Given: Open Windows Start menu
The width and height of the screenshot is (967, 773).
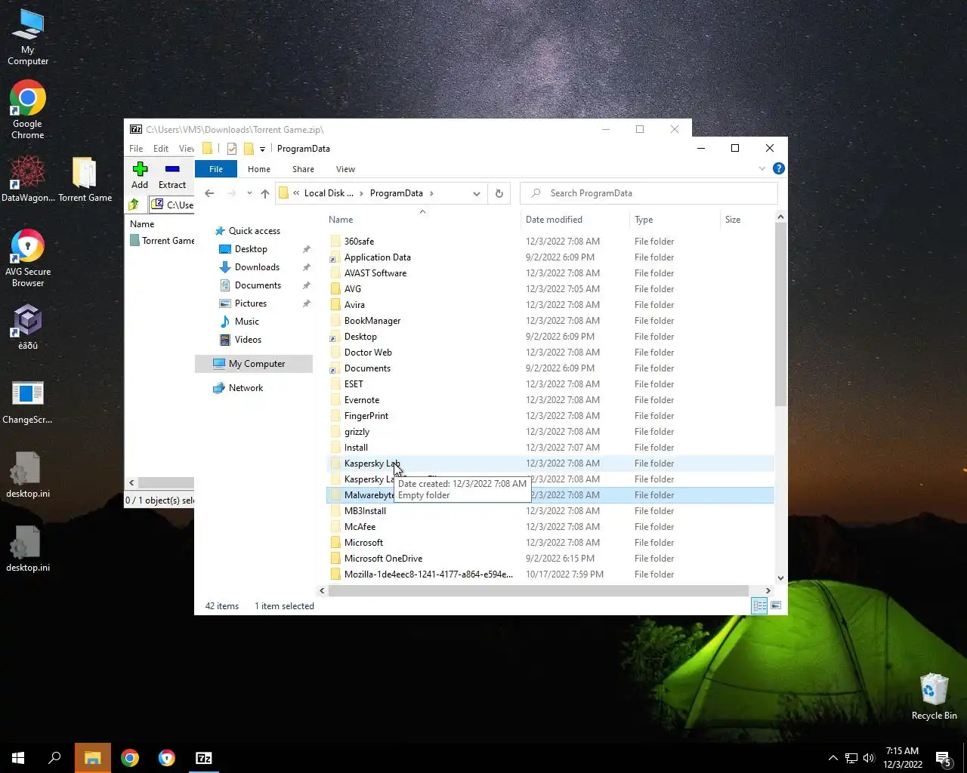Looking at the screenshot, I should point(18,758).
